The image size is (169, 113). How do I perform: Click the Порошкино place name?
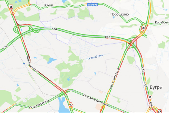point(120,14)
